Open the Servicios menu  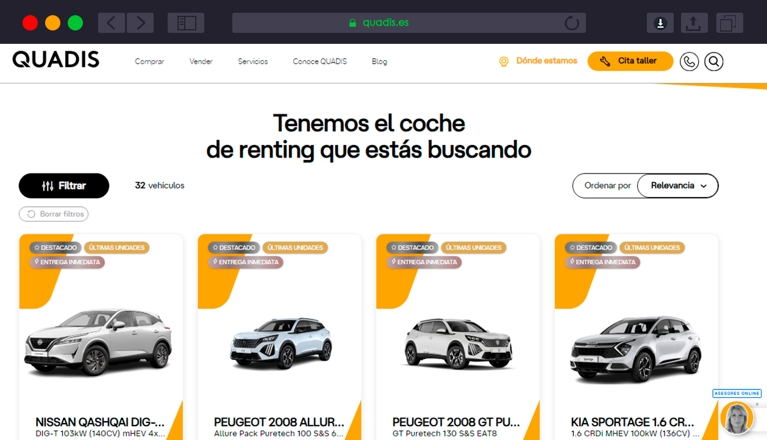(252, 61)
